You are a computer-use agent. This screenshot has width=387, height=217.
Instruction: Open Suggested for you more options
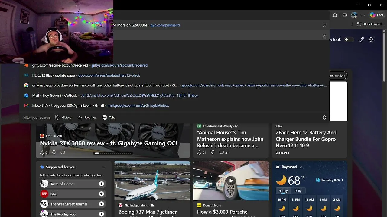[104, 167]
